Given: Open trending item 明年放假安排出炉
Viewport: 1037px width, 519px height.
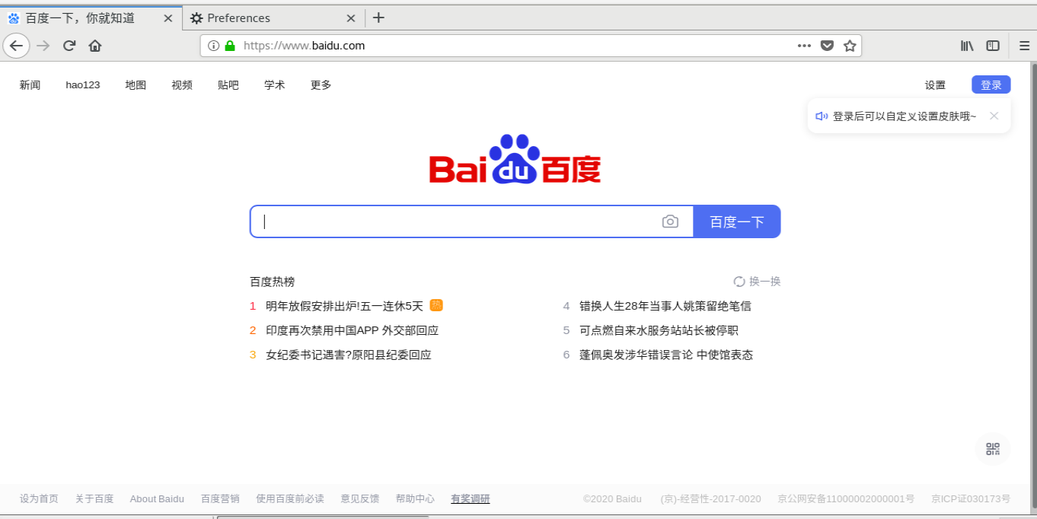Looking at the screenshot, I should [x=344, y=306].
